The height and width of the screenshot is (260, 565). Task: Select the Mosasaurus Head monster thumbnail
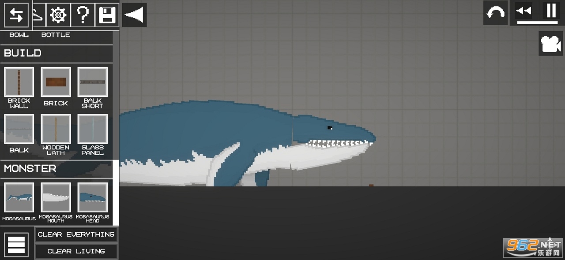pos(93,198)
